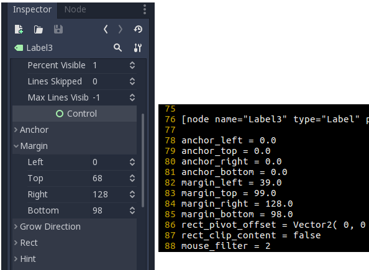The height and width of the screenshot is (270, 369).
Task: Click the anchor_top = 0.0 code line
Action: pos(226,151)
